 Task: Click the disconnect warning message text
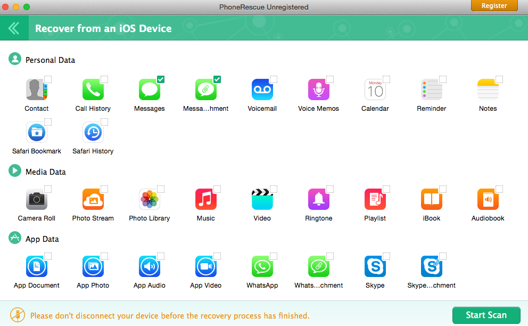click(x=170, y=316)
